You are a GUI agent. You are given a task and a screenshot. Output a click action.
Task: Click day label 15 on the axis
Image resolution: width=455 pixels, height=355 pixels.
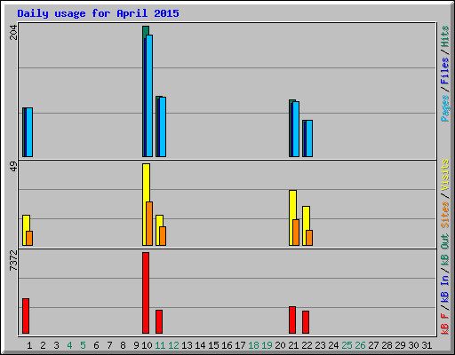pos(213,345)
